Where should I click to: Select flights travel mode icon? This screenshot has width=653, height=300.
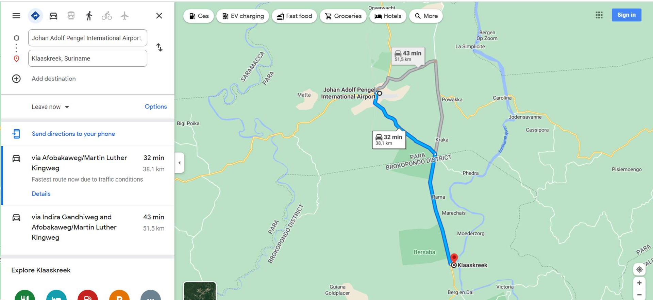[124, 16]
